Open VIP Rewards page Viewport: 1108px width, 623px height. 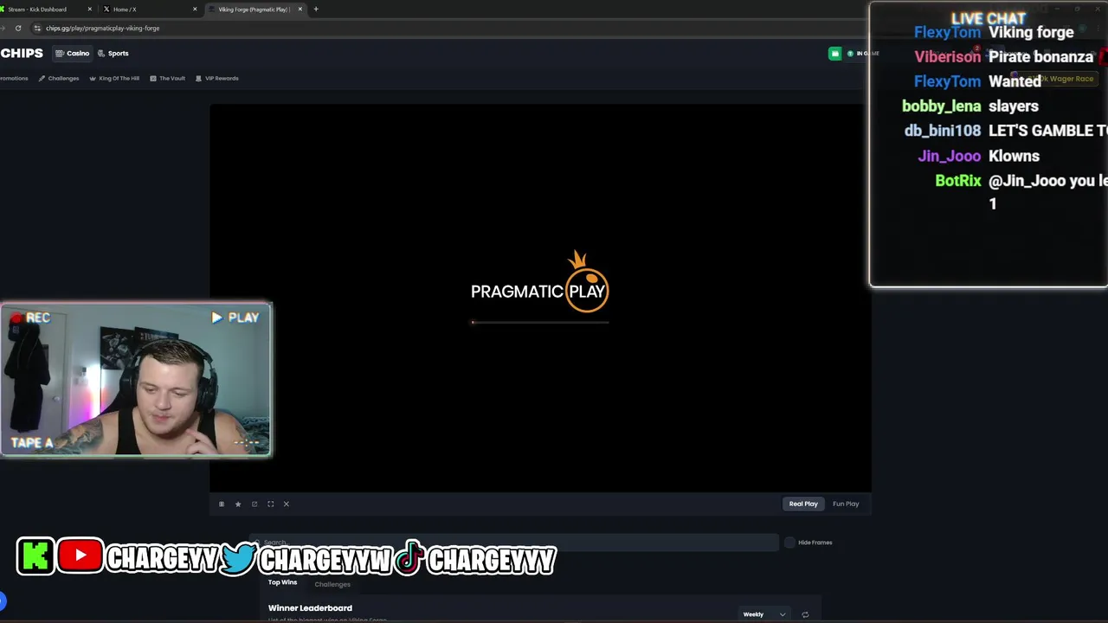tap(217, 78)
